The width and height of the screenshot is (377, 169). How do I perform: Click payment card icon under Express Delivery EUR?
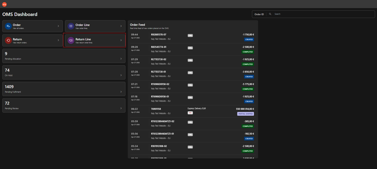pos(190,113)
